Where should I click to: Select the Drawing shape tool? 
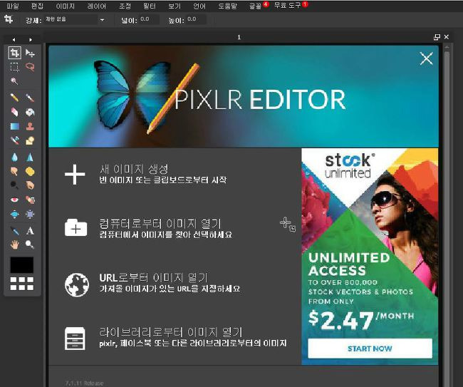[30, 140]
